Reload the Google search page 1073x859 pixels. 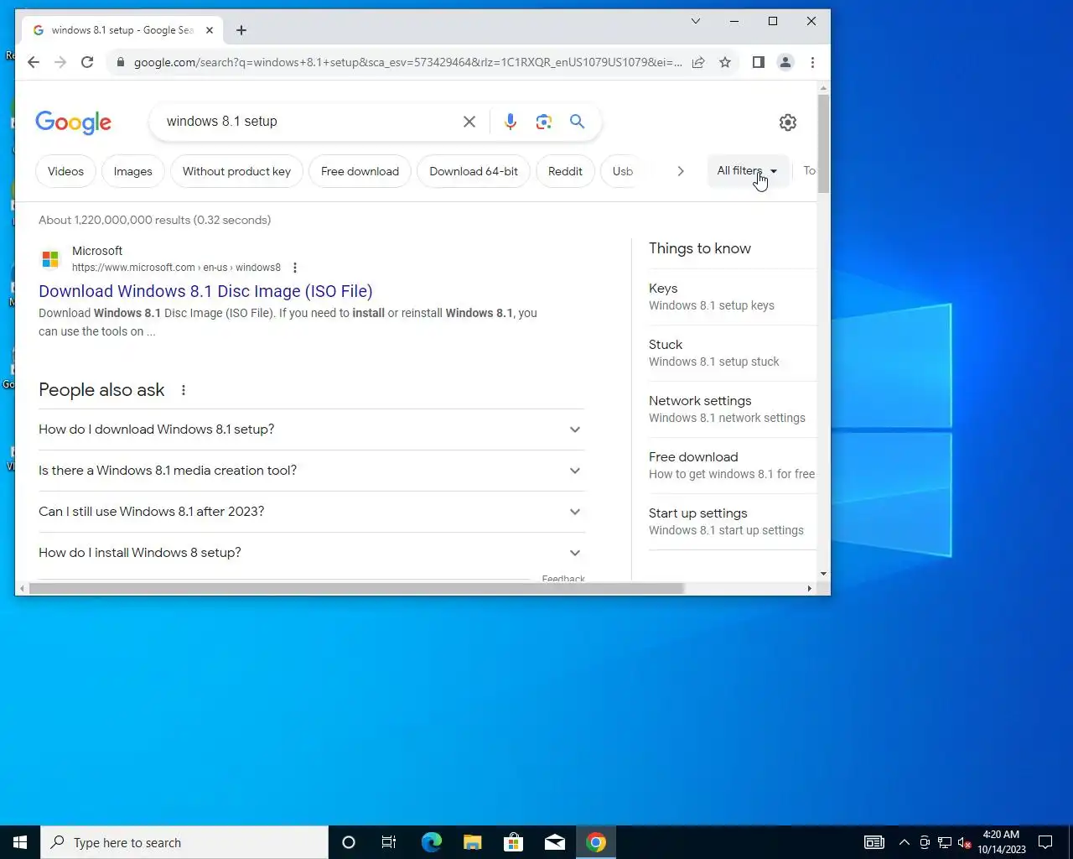click(87, 62)
